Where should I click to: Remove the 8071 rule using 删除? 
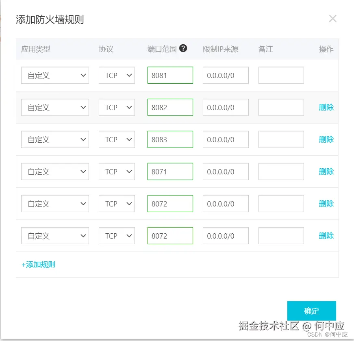click(x=326, y=171)
